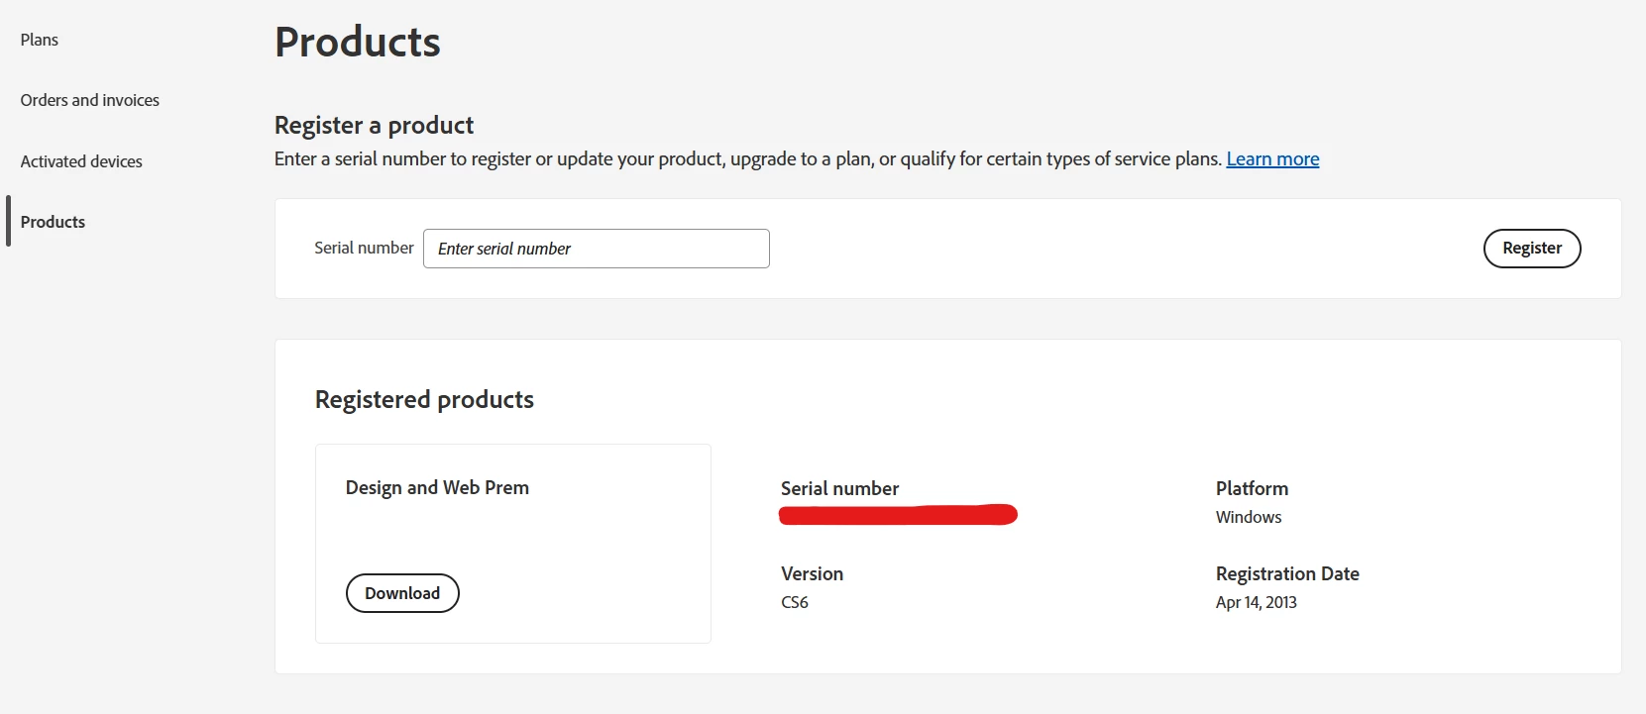The image size is (1646, 714).
Task: Follow the Learn more link
Action: pyautogui.click(x=1272, y=159)
